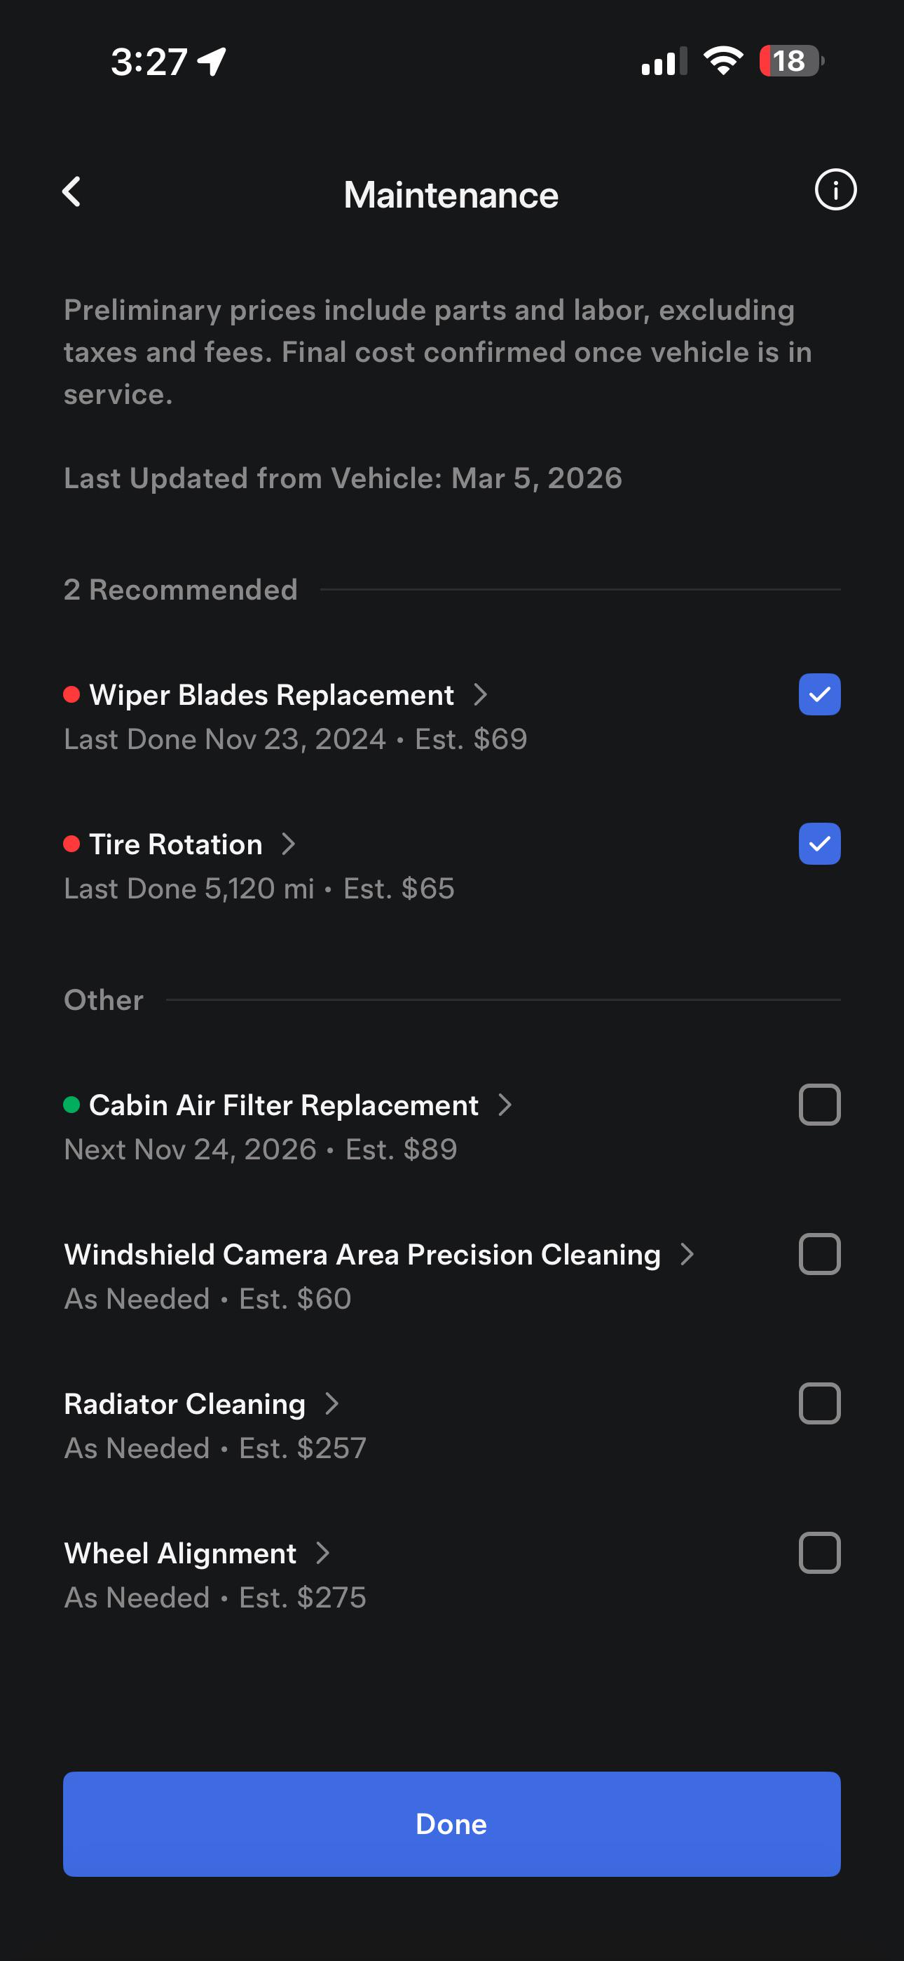The width and height of the screenshot is (904, 1961).
Task: Check Cabin Air Filter Replacement box
Action: 819,1105
